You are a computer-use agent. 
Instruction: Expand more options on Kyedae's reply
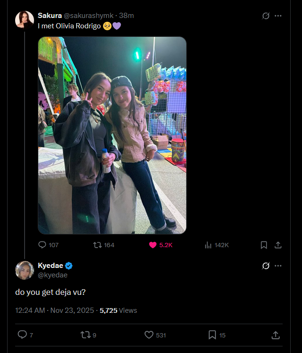point(278,266)
